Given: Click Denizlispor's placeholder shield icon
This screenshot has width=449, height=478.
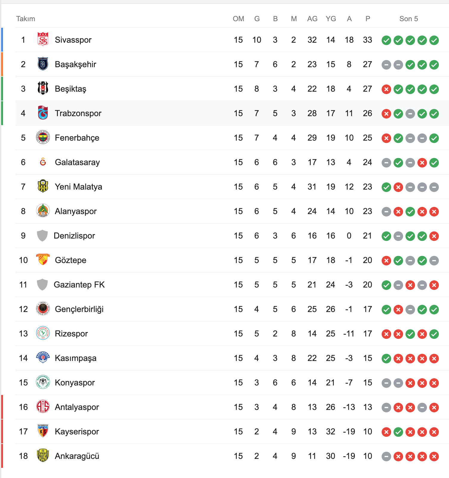Looking at the screenshot, I should [x=42, y=236].
